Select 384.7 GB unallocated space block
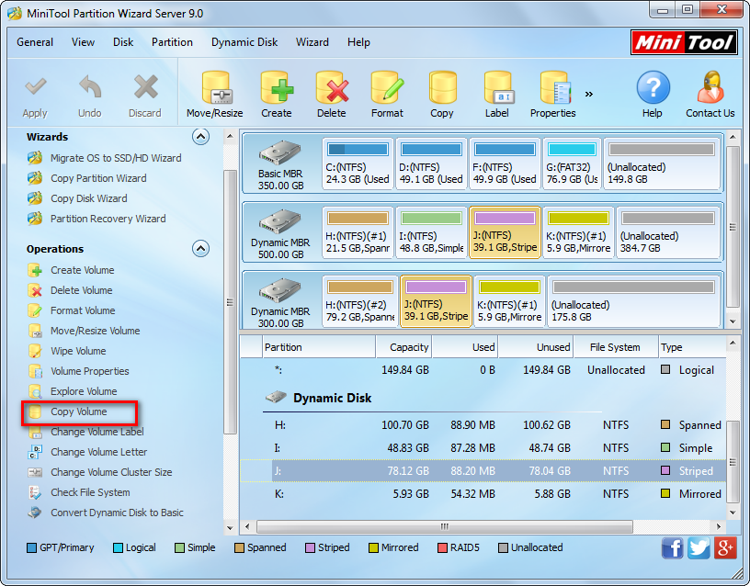The width and height of the screenshot is (750, 586). click(x=667, y=232)
